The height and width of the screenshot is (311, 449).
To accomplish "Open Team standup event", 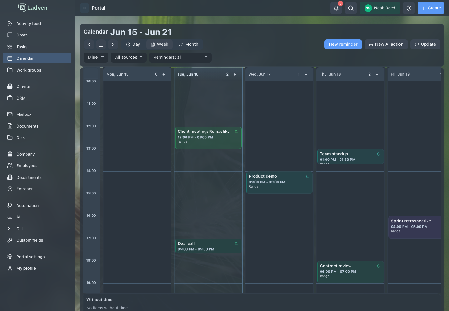I will pyautogui.click(x=350, y=156).
